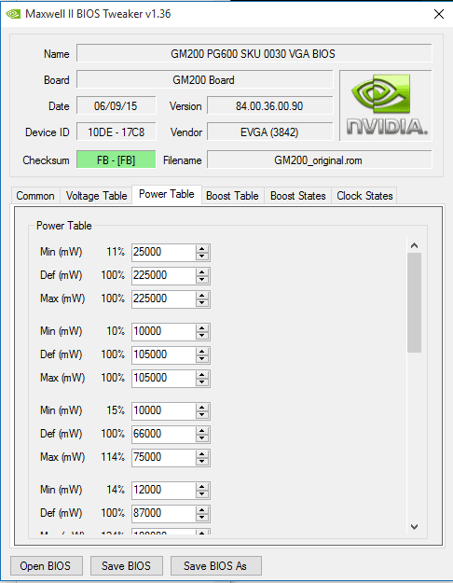Increase Def 66000 value with up arrow
Image resolution: width=453 pixels, height=583 pixels.
point(202,431)
